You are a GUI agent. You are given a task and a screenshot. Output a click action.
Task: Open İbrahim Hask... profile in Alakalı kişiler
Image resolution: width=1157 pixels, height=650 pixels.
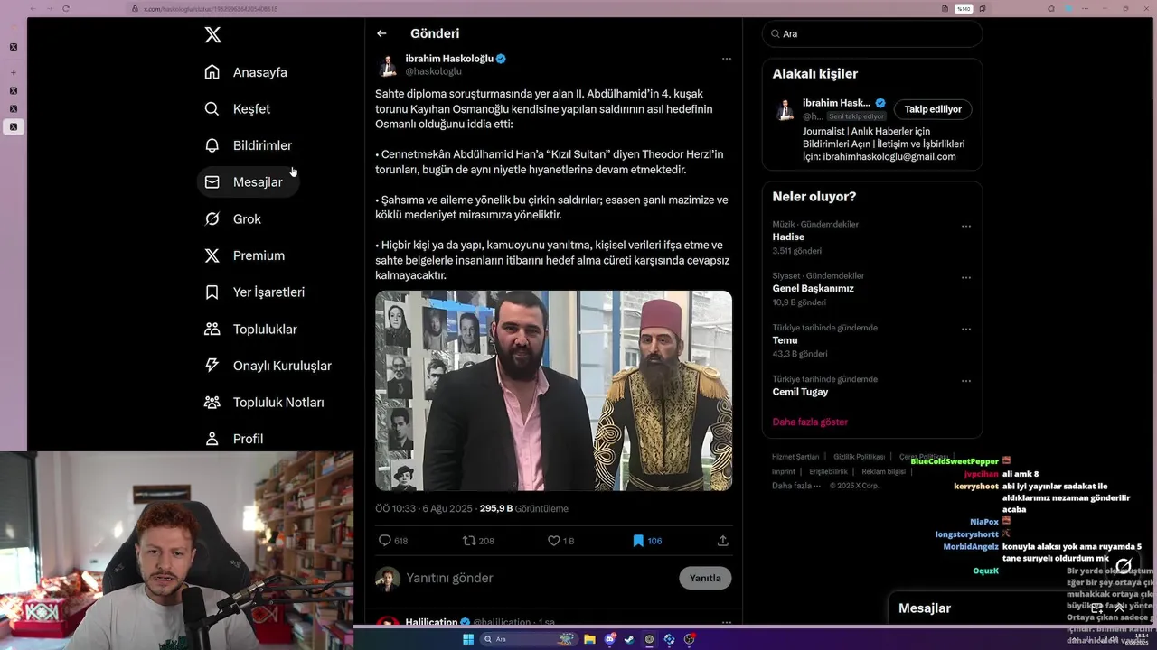tap(836, 103)
